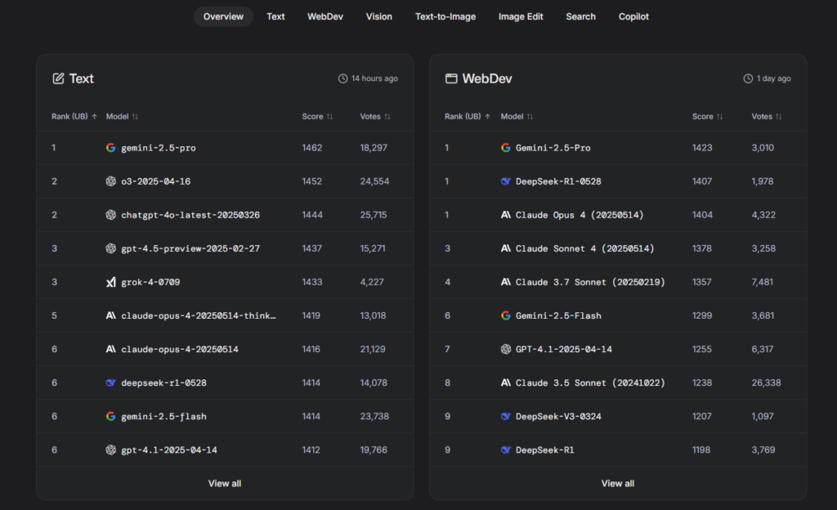Sort the Text table by Score column

click(317, 116)
